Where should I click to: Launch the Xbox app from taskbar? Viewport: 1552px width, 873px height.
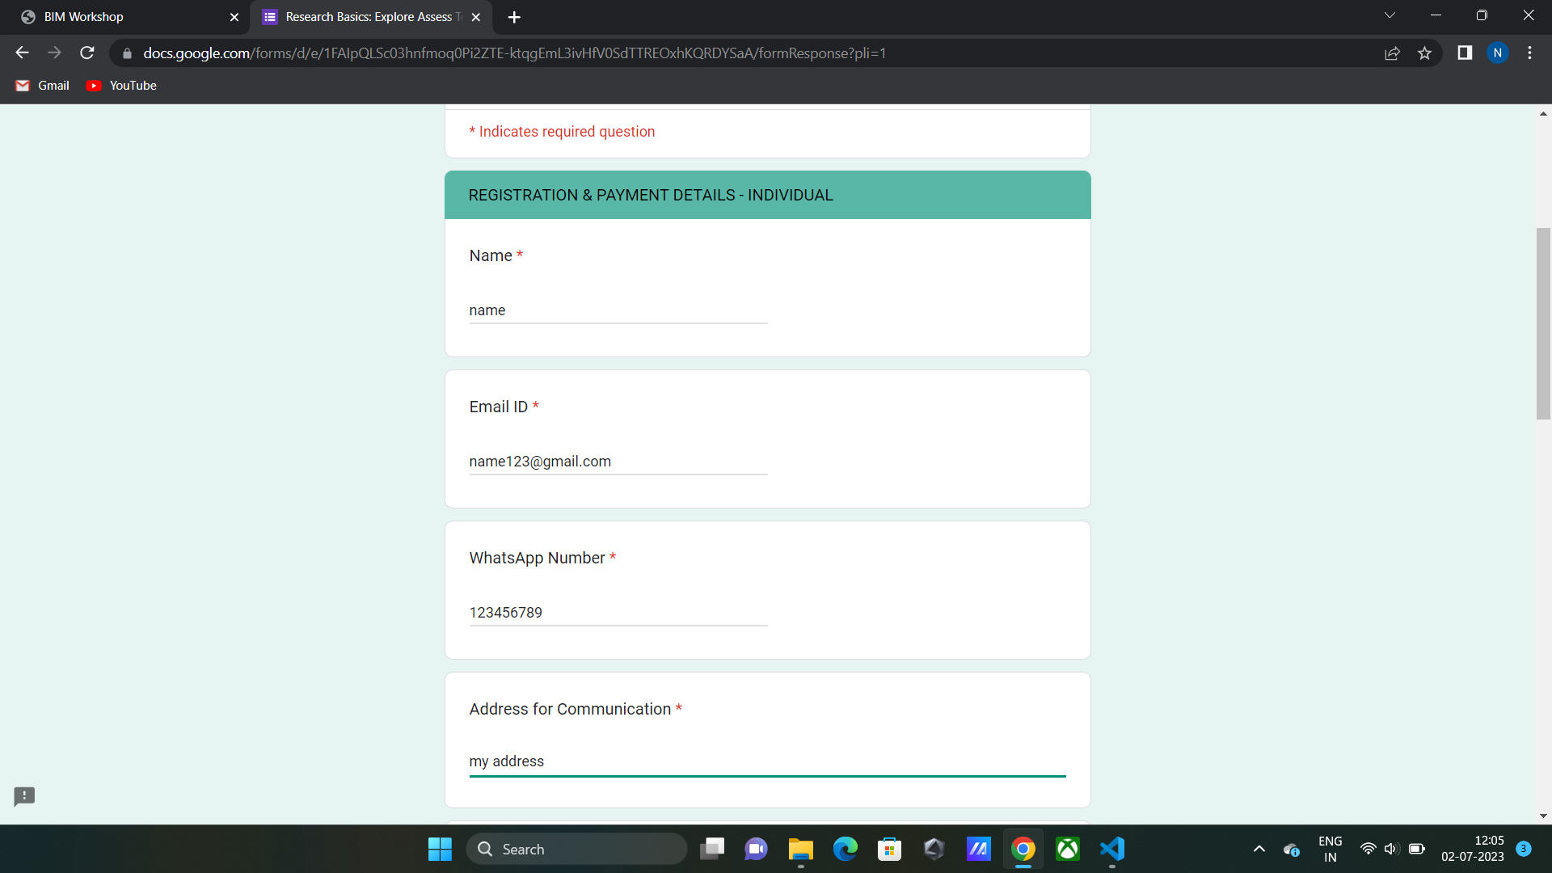click(x=1068, y=849)
